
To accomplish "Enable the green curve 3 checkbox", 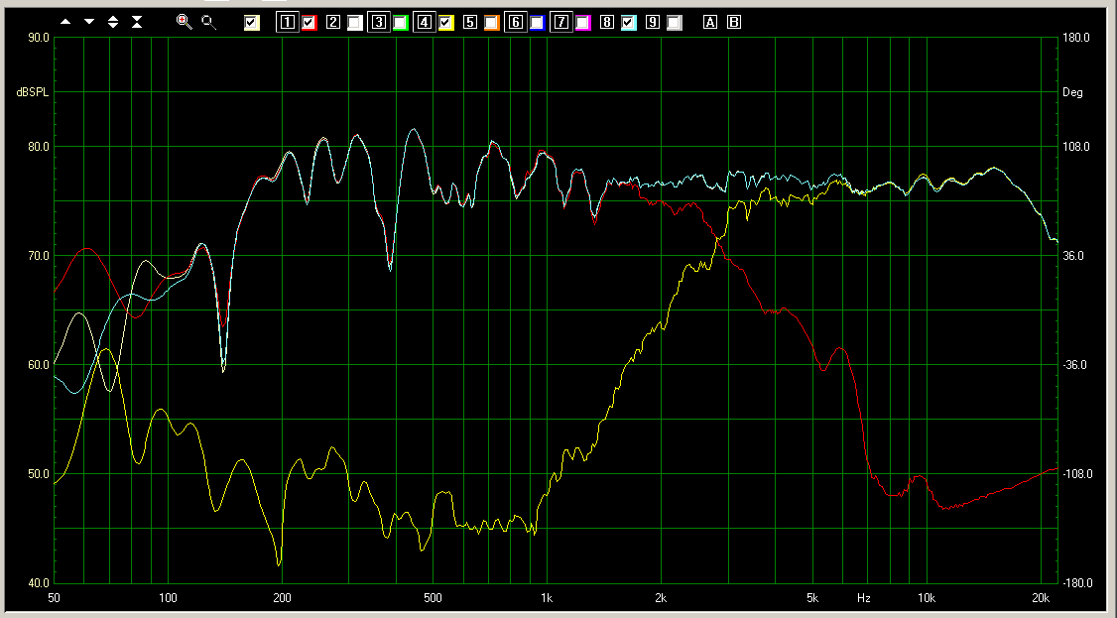I will (401, 22).
